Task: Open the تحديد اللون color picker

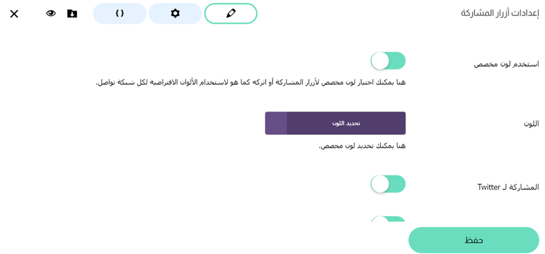Action: [346, 123]
